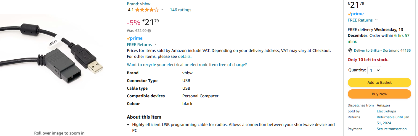The image size is (418, 136).
Task: Click the star rating icons
Action: [x=147, y=10]
